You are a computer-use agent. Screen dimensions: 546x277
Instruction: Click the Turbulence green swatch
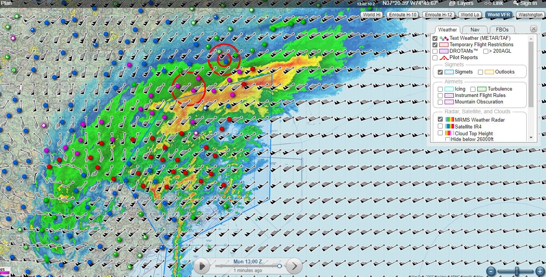tap(482, 89)
